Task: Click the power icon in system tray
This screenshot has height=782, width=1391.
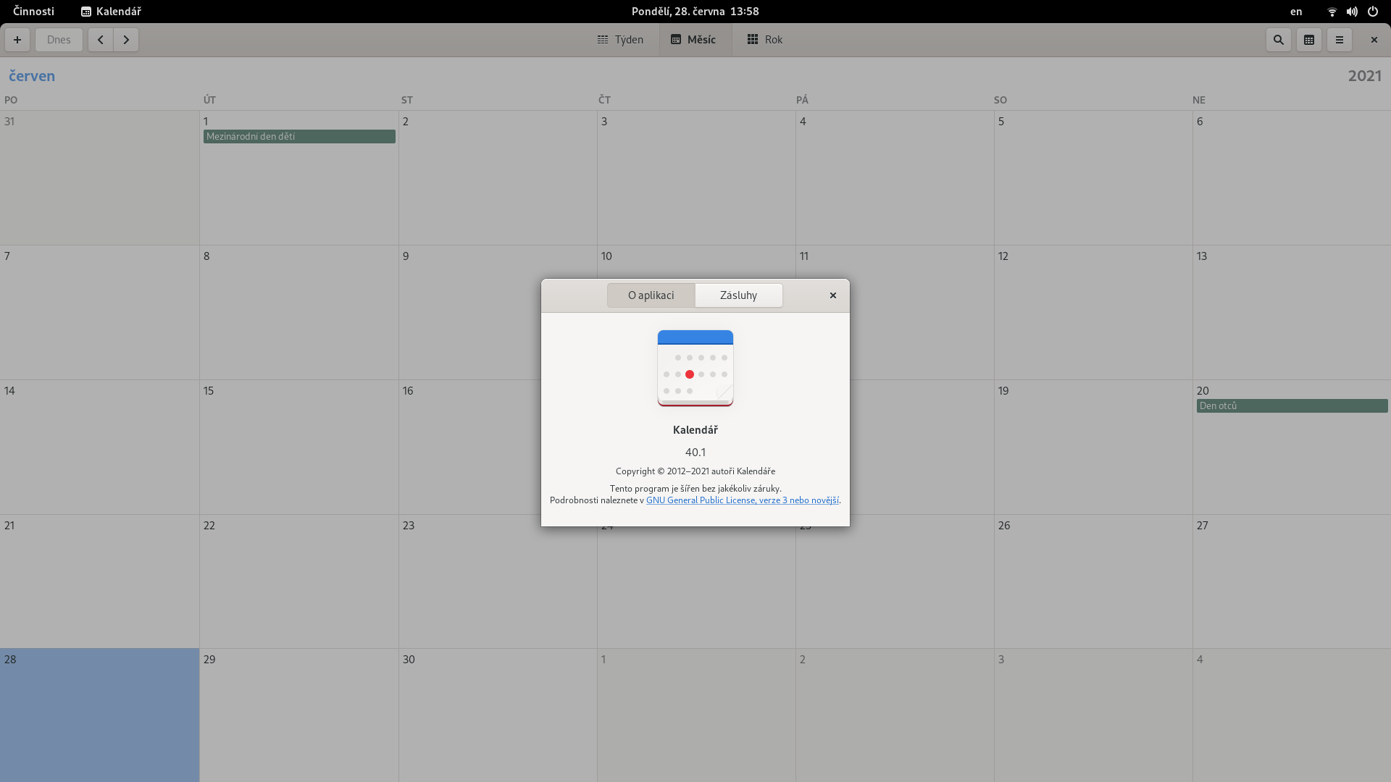Action: pos(1373,12)
